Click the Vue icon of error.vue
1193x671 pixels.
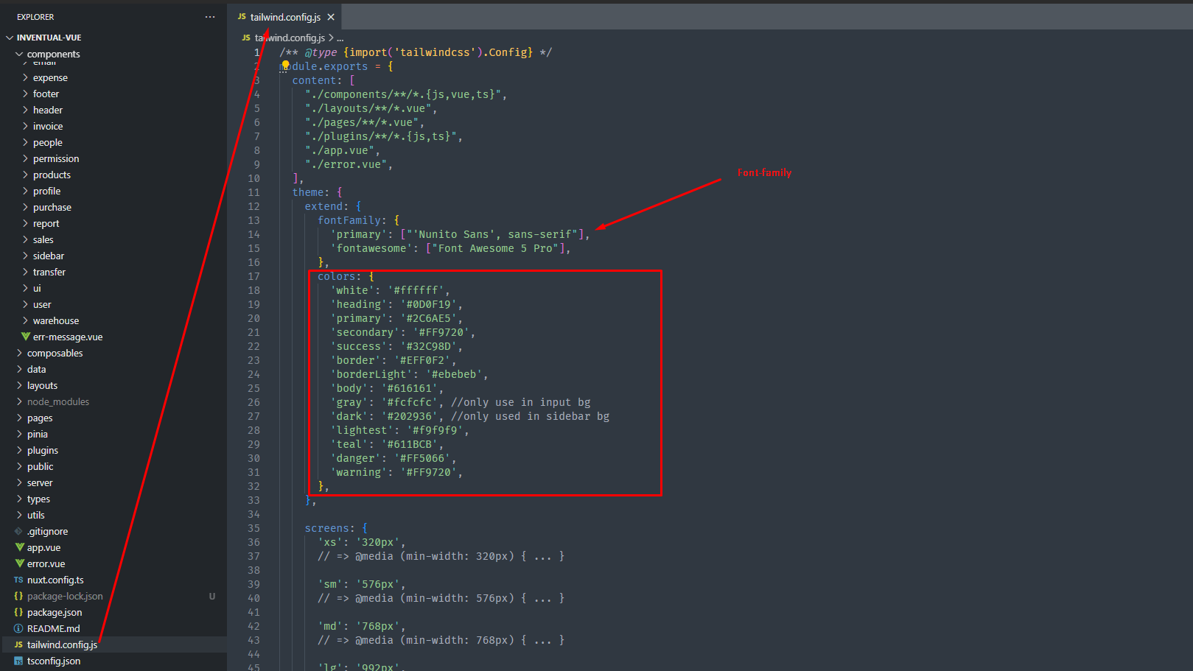click(x=19, y=563)
